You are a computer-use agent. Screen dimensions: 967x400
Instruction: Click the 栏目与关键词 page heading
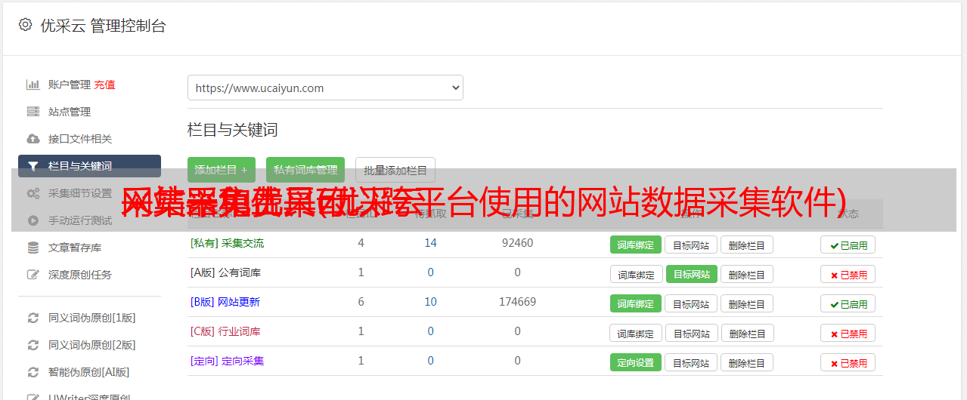pyautogui.click(x=233, y=130)
